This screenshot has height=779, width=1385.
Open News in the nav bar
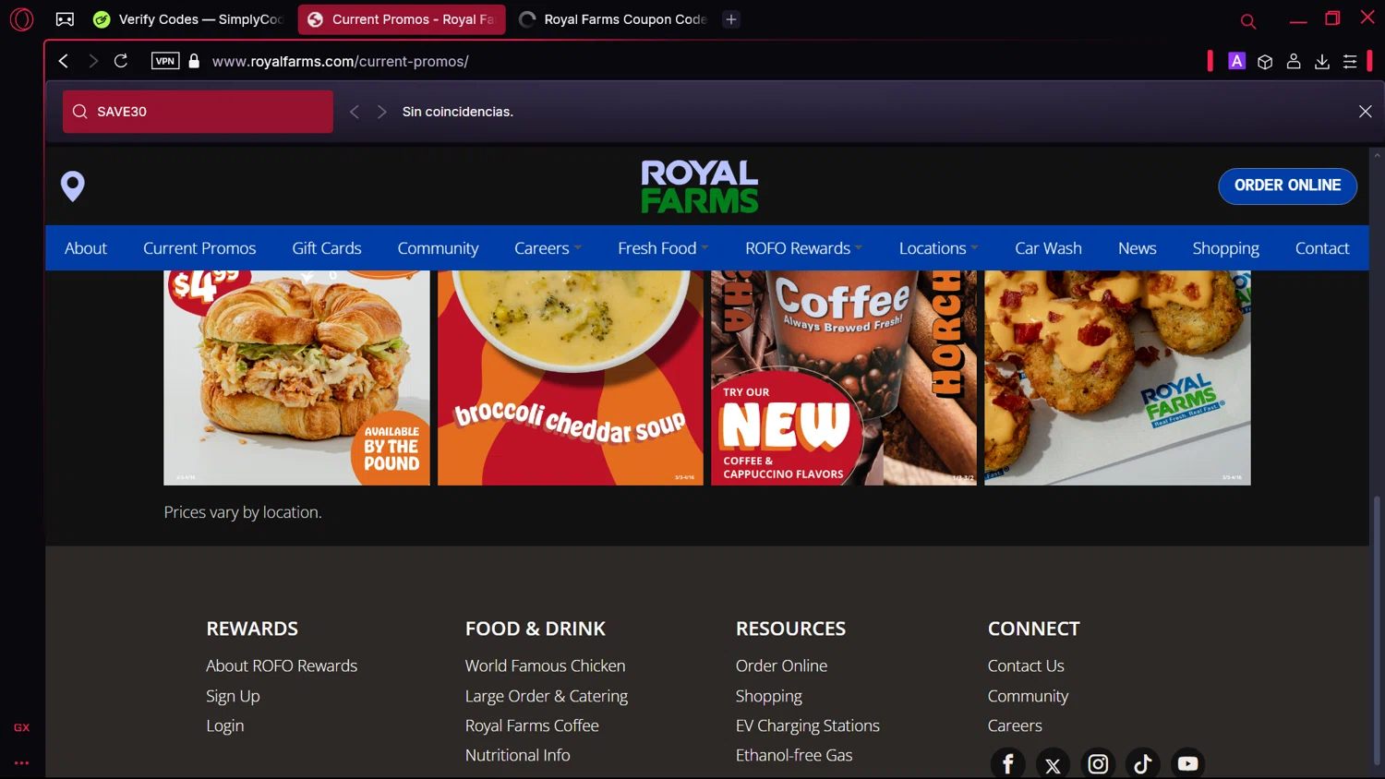[1137, 248]
